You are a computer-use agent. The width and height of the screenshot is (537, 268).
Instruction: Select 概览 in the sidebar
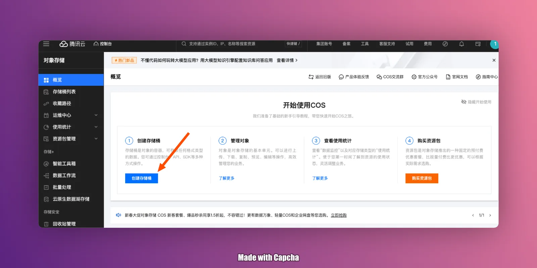(x=71, y=80)
